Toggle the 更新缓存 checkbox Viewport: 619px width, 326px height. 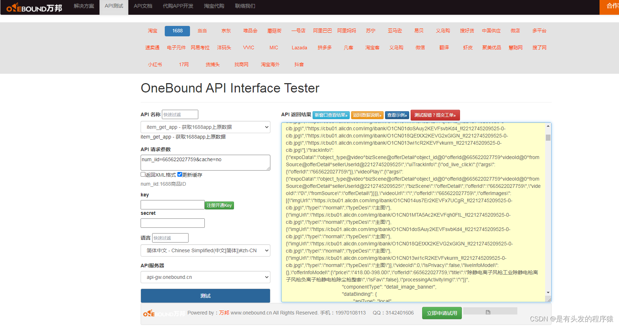coord(180,175)
